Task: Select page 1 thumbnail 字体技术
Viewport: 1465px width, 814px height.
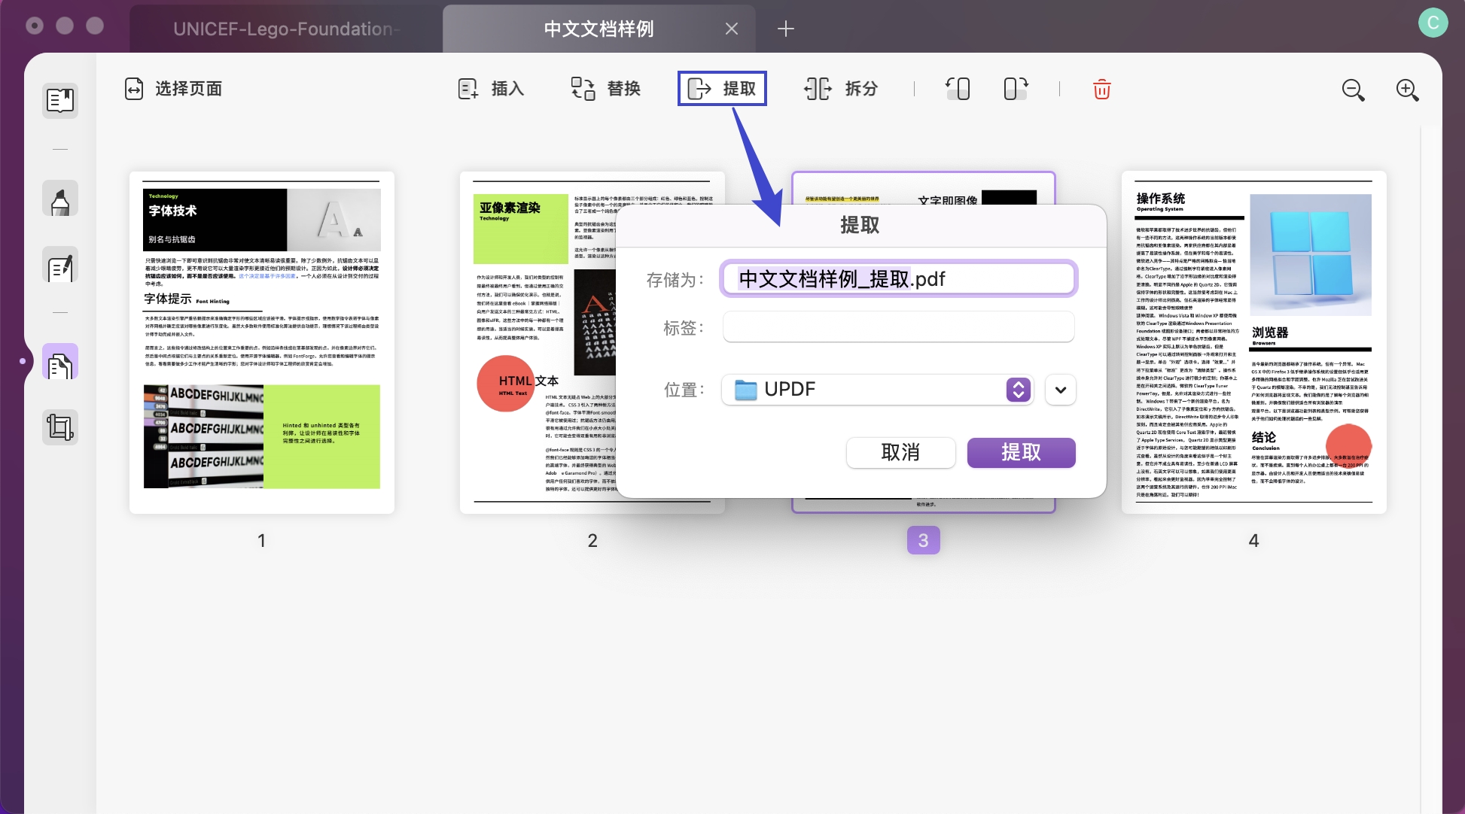Action: (262, 342)
